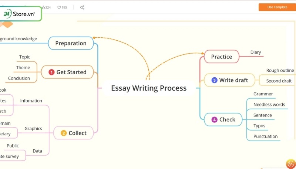The image size is (296, 169).
Task: Select the Preparation node
Action: [x=71, y=43]
